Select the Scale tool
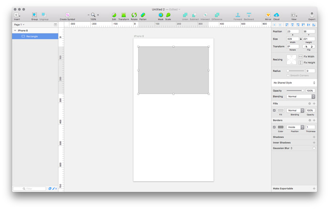The height and width of the screenshot is (209, 329). (x=168, y=15)
